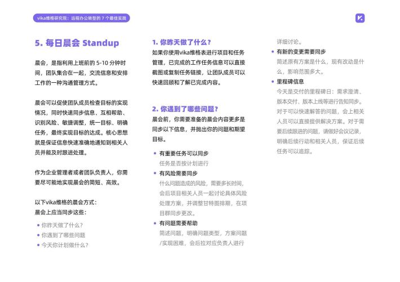400x282 pixels.
Task: Click line '以下vika维格的晨会方式:'
Action: tap(66, 202)
